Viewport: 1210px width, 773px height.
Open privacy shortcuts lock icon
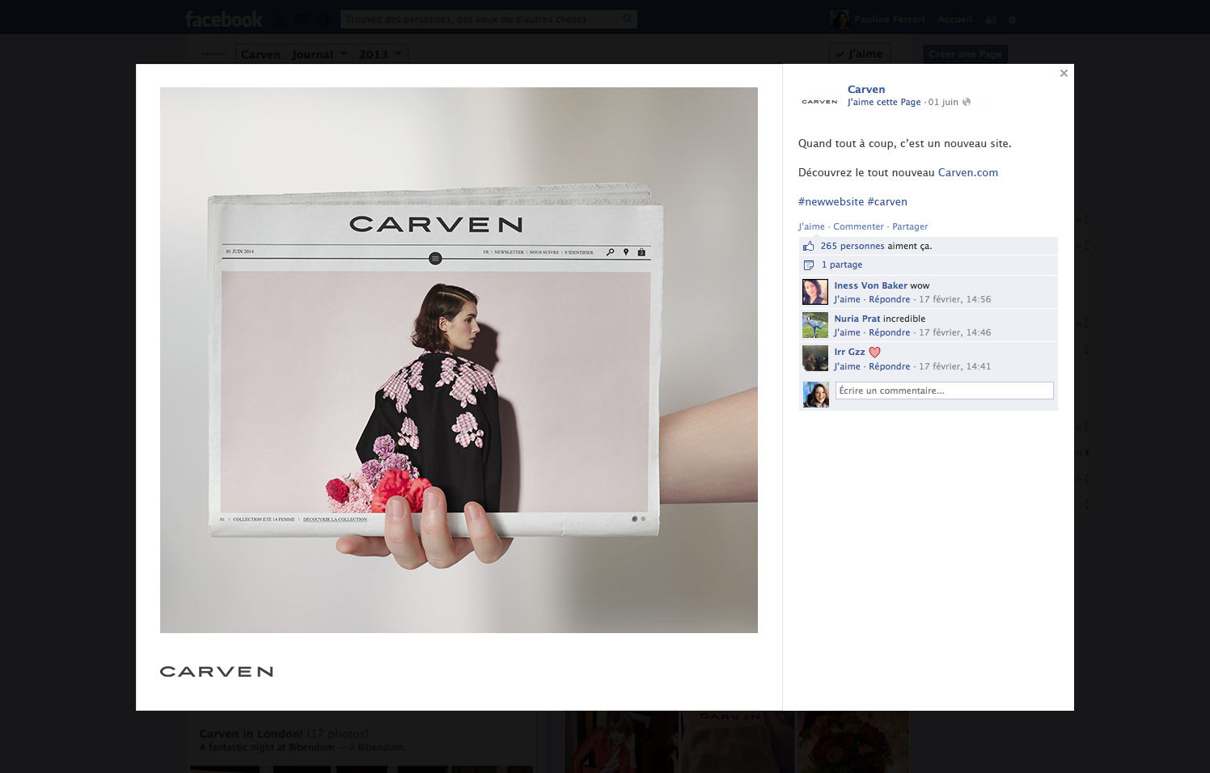click(990, 19)
